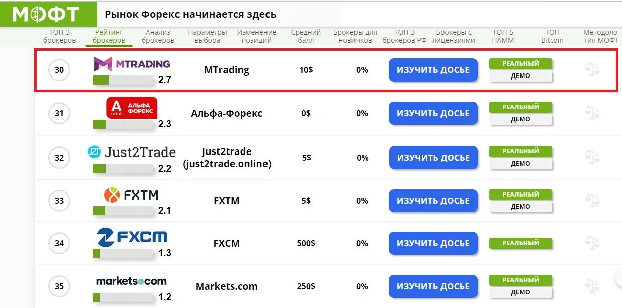Click ДЕМО button for Markets.com
The image size is (622, 308).
[520, 293]
